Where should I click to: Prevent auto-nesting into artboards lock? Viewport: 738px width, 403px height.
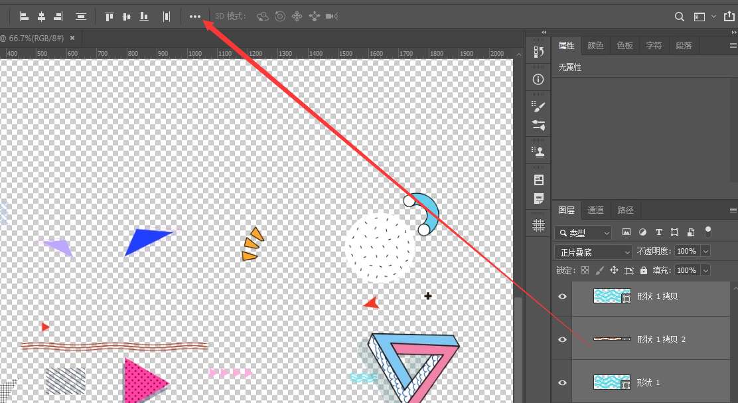tap(628, 271)
